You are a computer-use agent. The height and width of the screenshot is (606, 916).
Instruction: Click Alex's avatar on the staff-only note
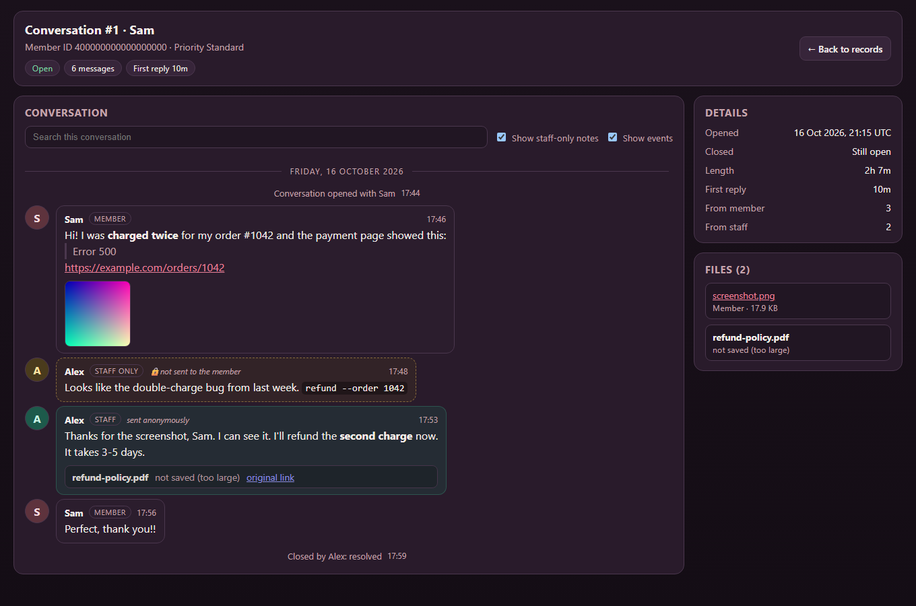37,370
